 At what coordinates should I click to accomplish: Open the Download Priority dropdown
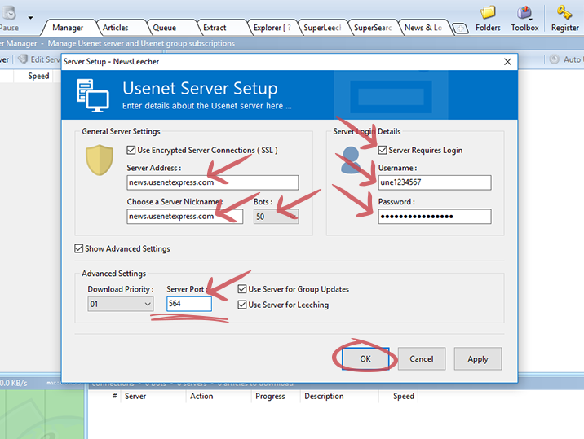120,304
